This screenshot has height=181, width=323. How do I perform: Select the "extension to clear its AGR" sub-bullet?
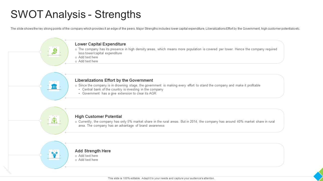pyautogui.click(x=119, y=94)
